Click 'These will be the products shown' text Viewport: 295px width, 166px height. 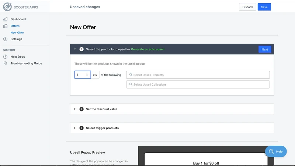point(110,64)
